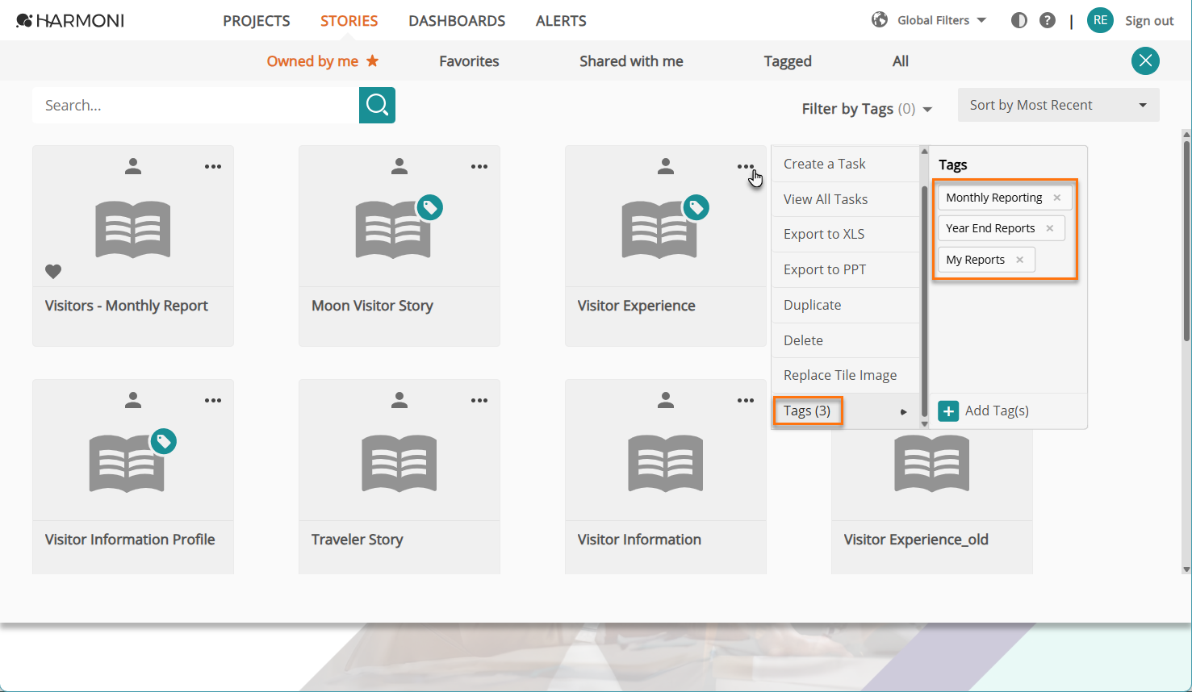Click the favorite heart on Visitors - Monthly Report
Image resolution: width=1192 pixels, height=692 pixels.
click(53, 272)
